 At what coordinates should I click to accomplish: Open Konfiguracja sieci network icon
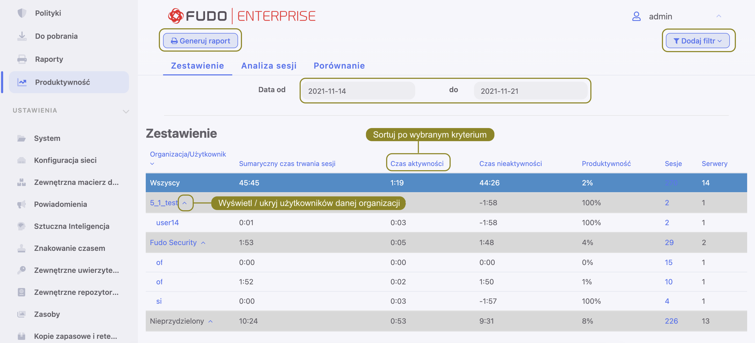click(21, 160)
